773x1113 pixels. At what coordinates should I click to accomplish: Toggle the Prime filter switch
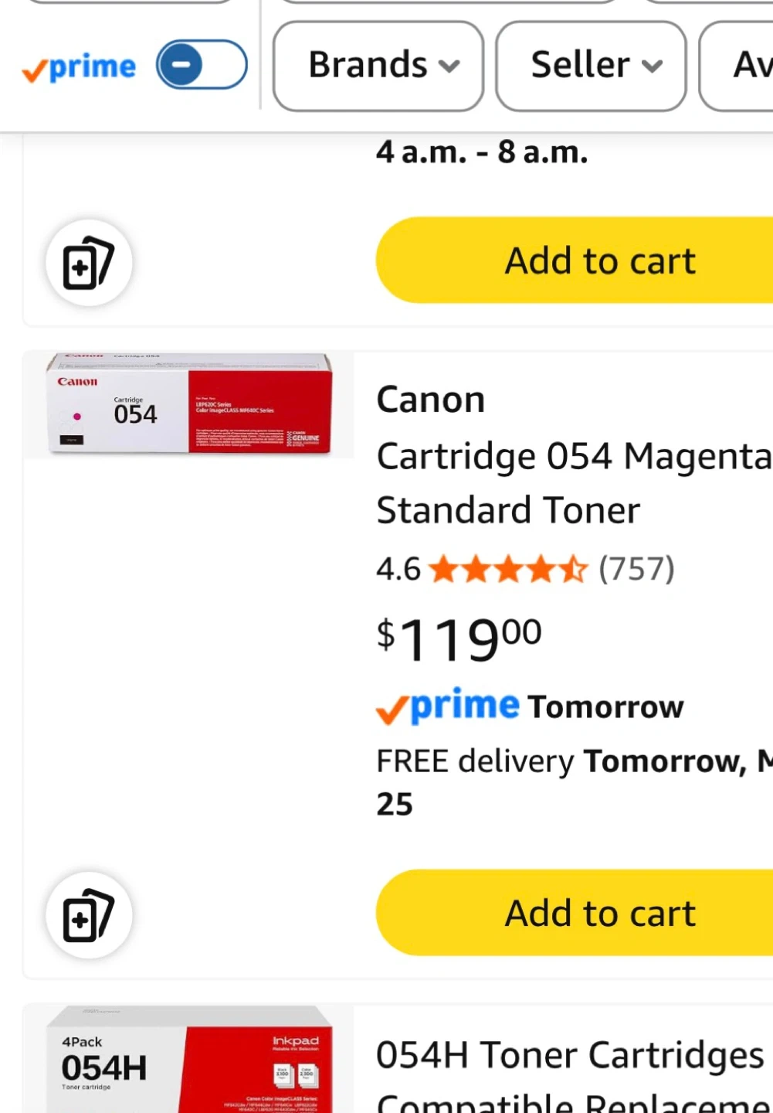(202, 65)
